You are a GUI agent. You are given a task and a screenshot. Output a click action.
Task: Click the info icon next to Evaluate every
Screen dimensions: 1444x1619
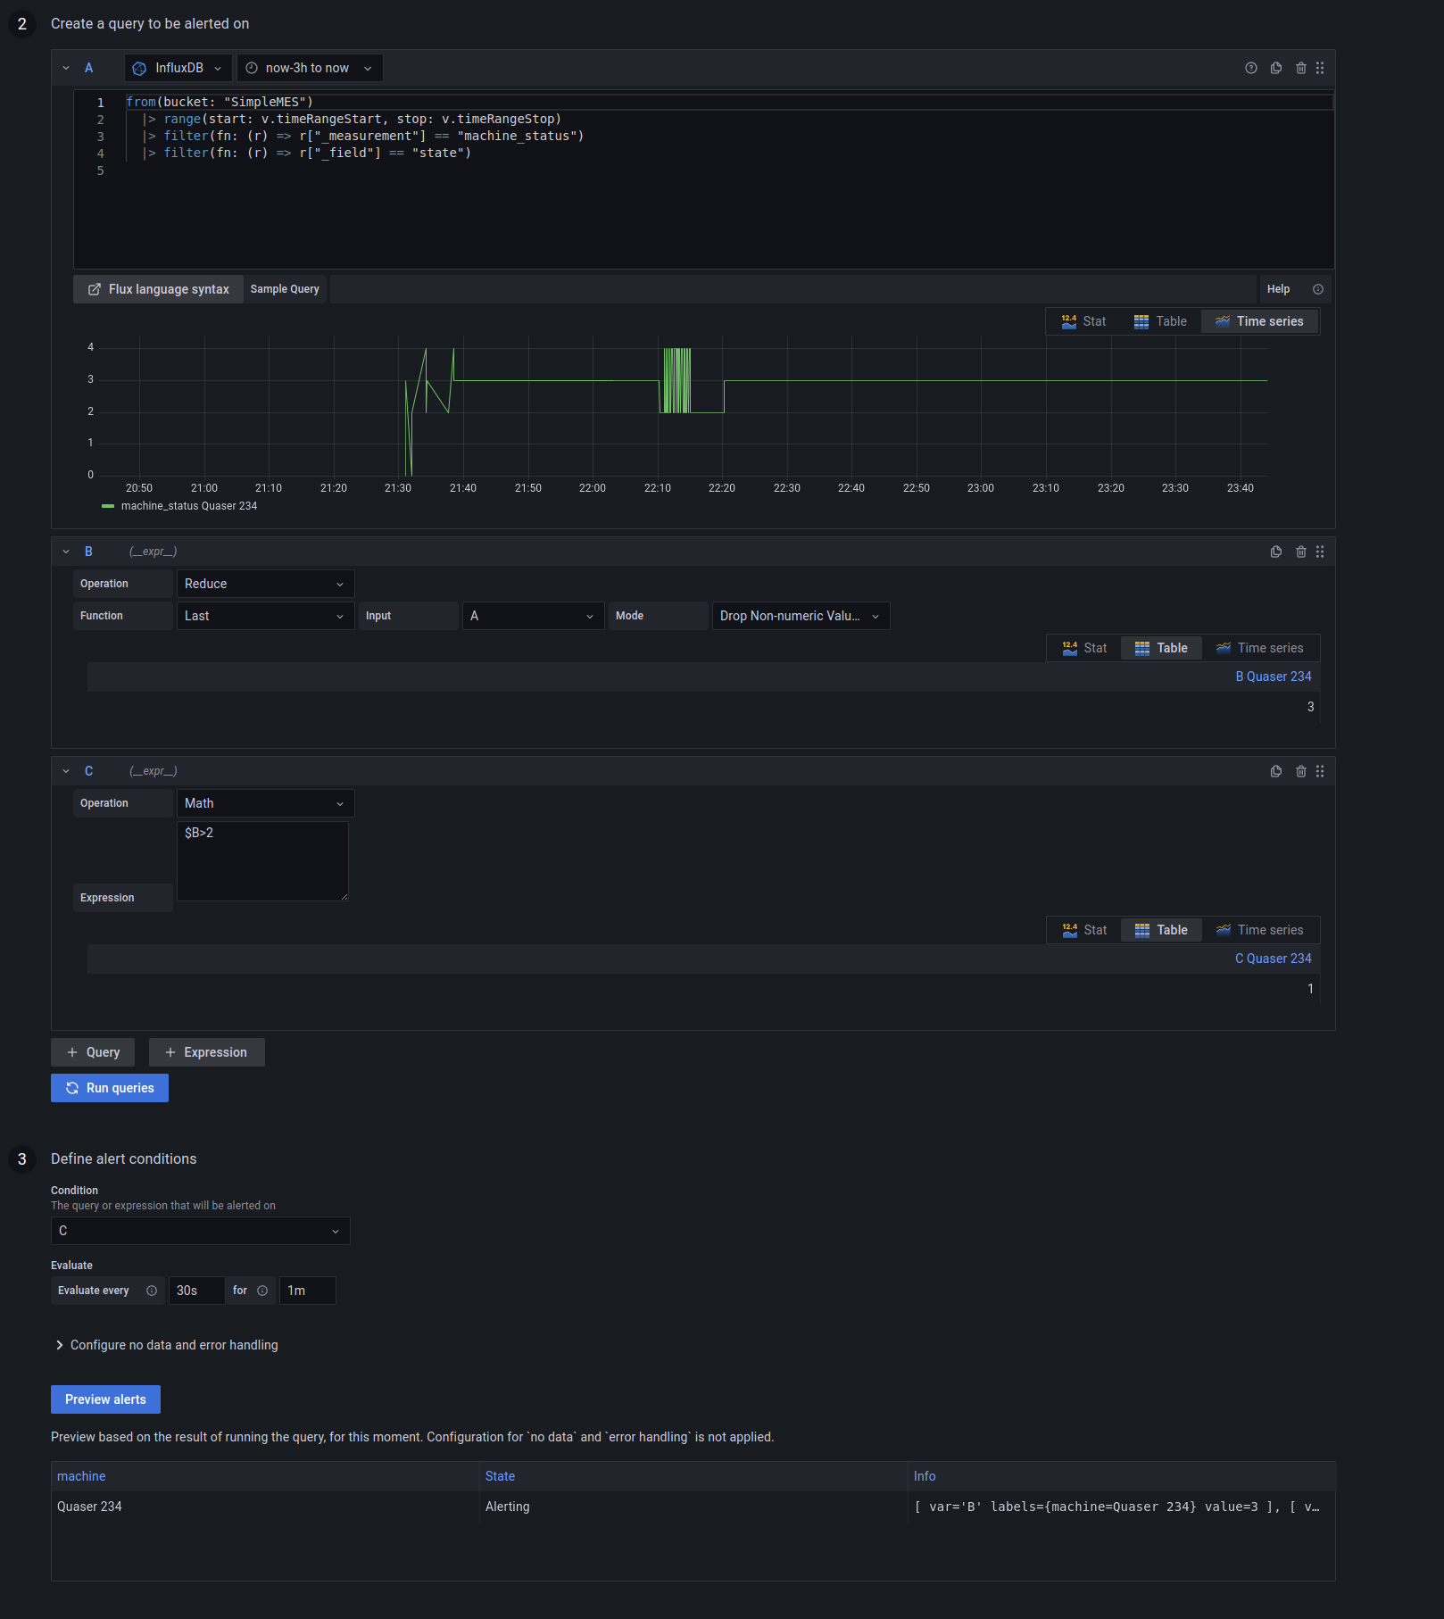tap(152, 1291)
